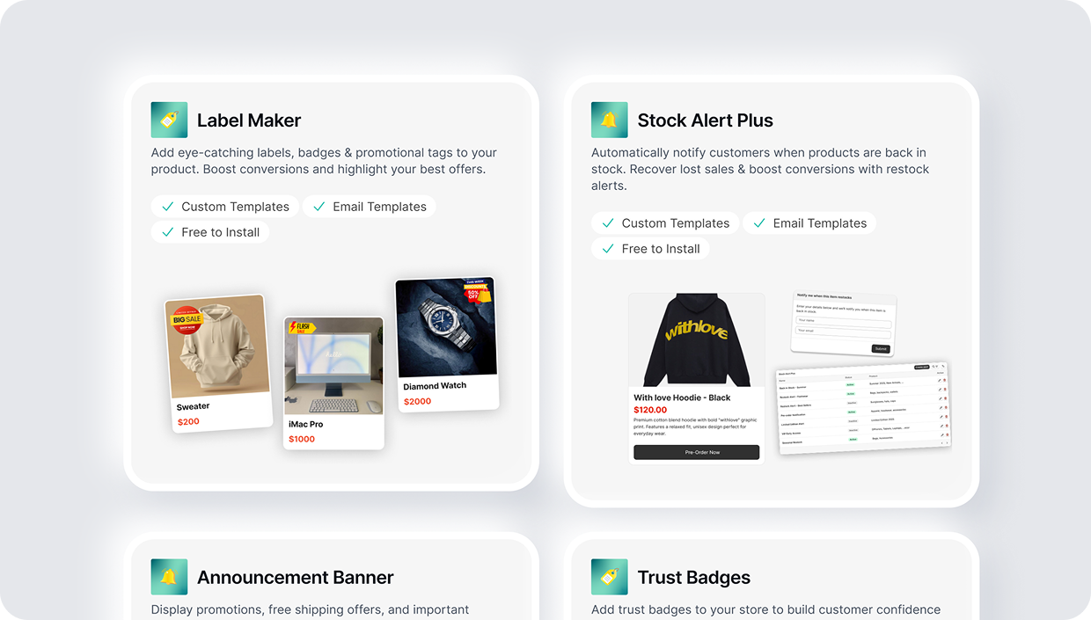Click the Announcement Banner bell icon
The height and width of the screenshot is (620, 1091).
pyautogui.click(x=169, y=577)
